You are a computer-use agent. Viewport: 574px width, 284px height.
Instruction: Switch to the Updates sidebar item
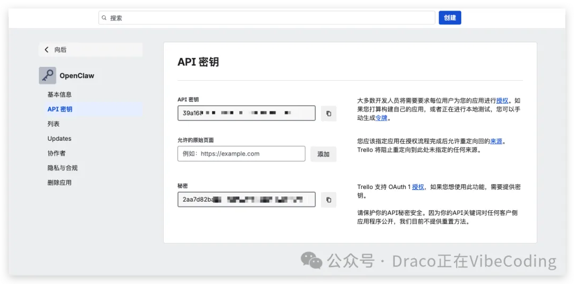point(60,139)
